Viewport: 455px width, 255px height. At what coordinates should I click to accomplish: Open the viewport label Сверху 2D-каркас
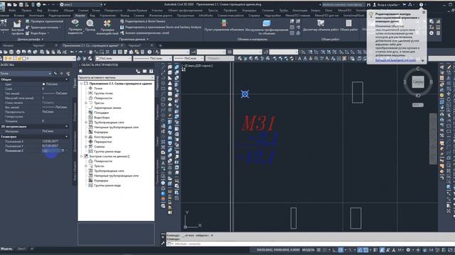pos(199,66)
